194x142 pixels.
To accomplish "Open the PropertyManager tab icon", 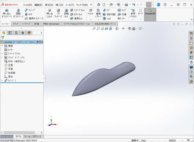I will tap(10, 33).
